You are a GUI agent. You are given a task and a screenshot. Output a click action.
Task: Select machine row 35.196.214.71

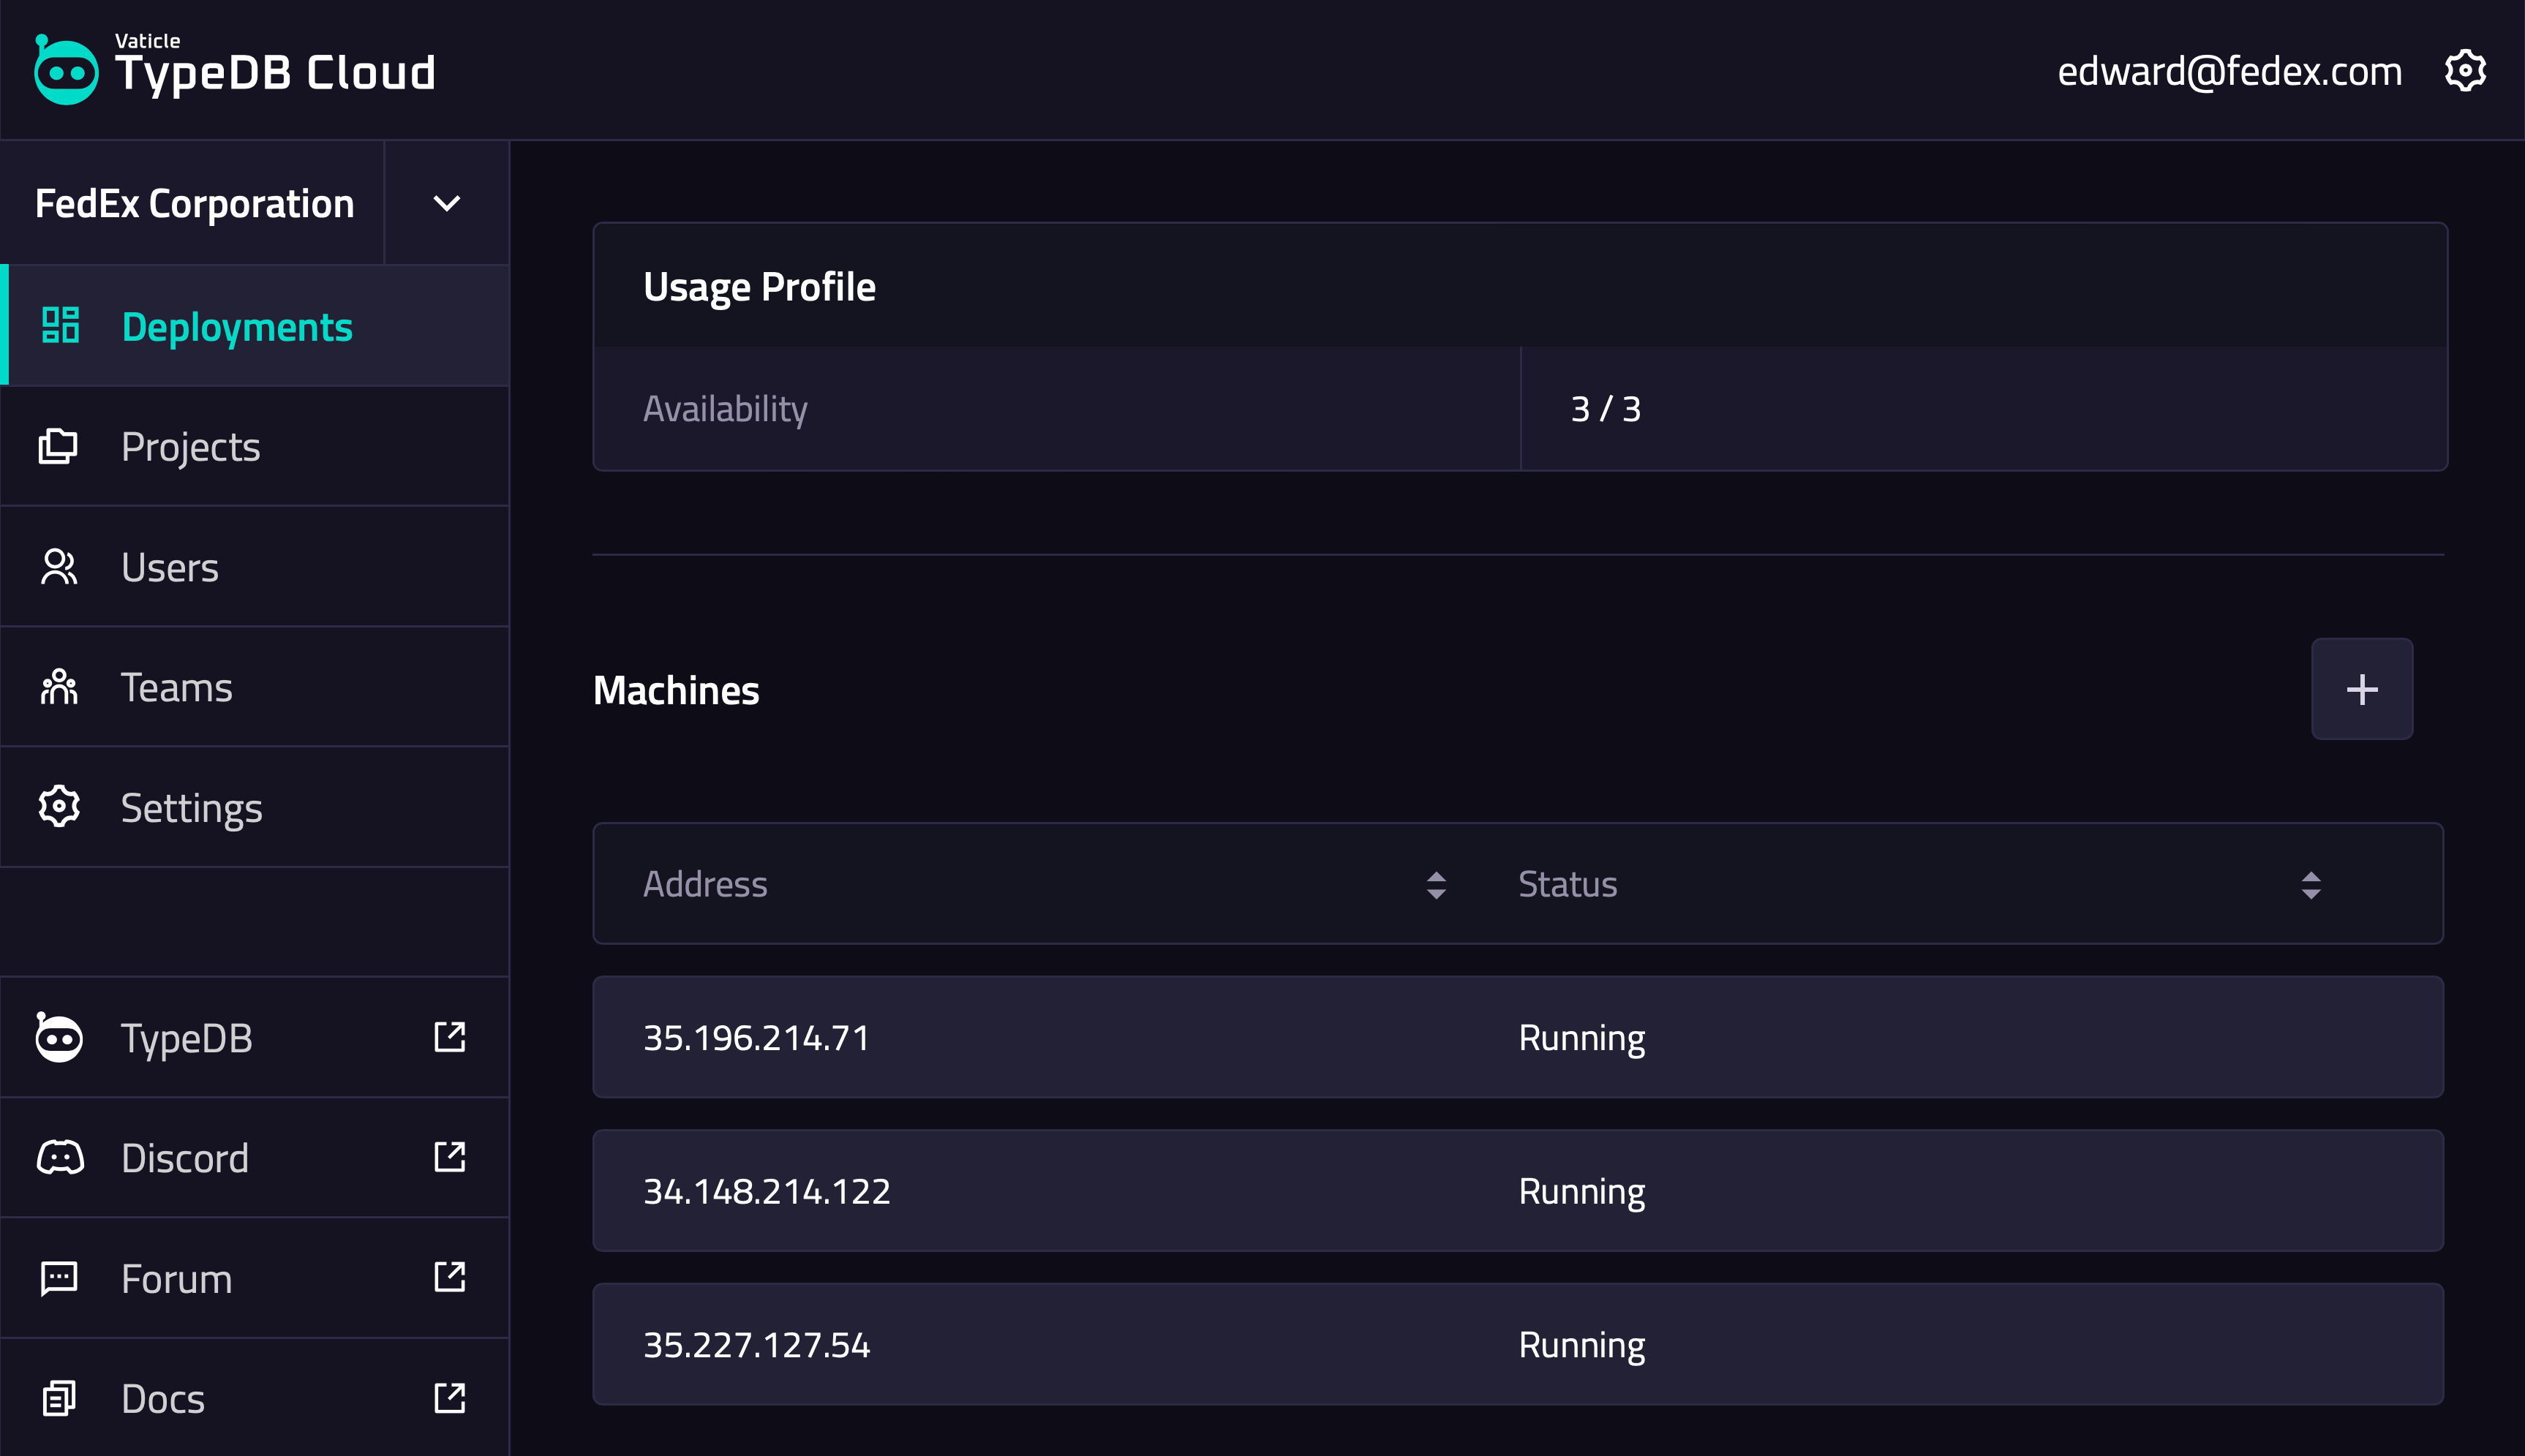click(1517, 1037)
